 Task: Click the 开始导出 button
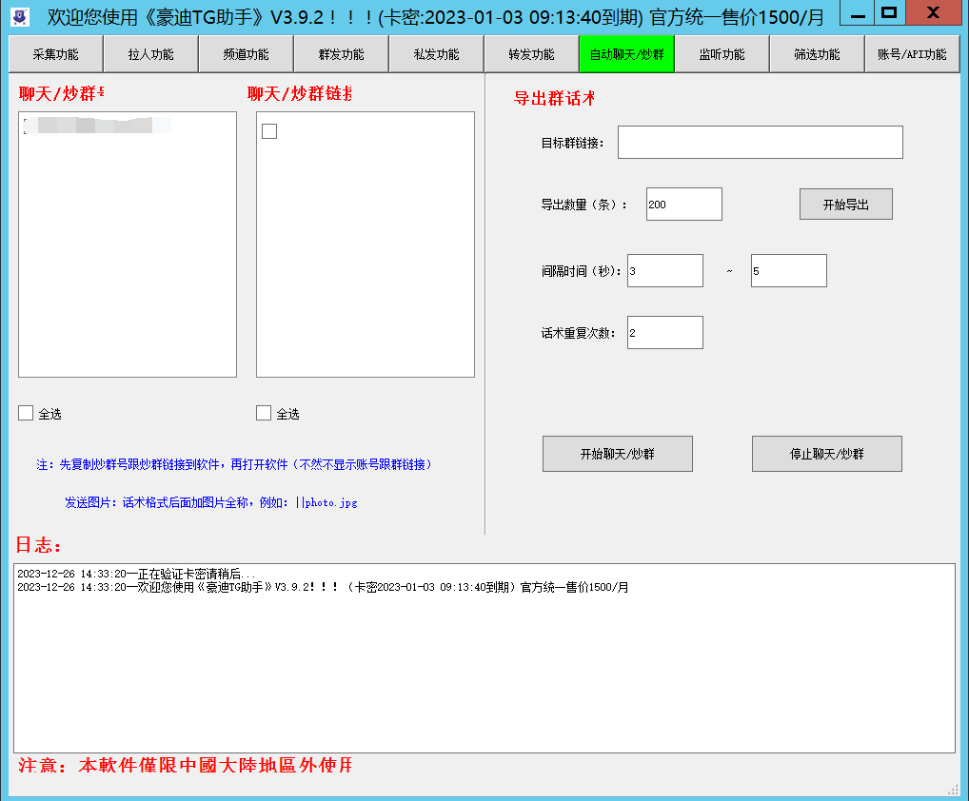846,205
